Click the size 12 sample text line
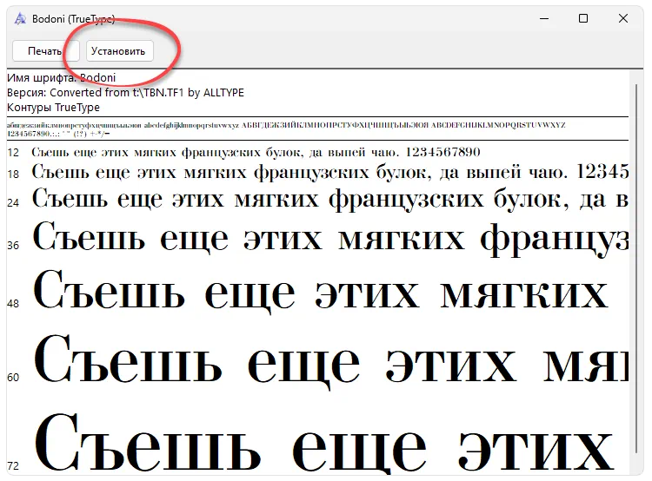 coord(256,153)
